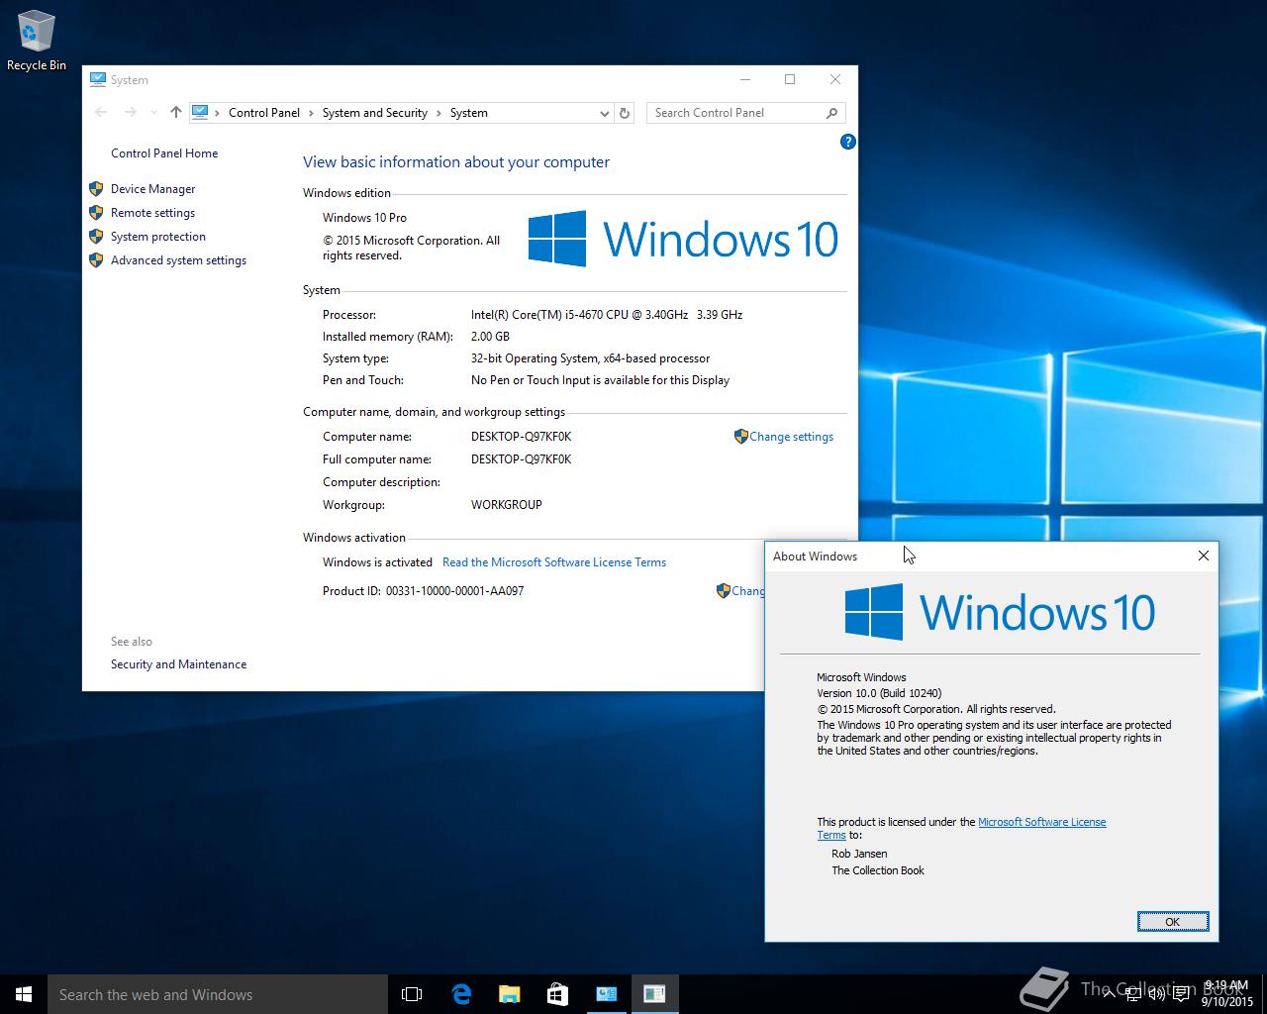Open recent locations chevron beside Forward arrow
The image size is (1267, 1014).
click(x=153, y=113)
